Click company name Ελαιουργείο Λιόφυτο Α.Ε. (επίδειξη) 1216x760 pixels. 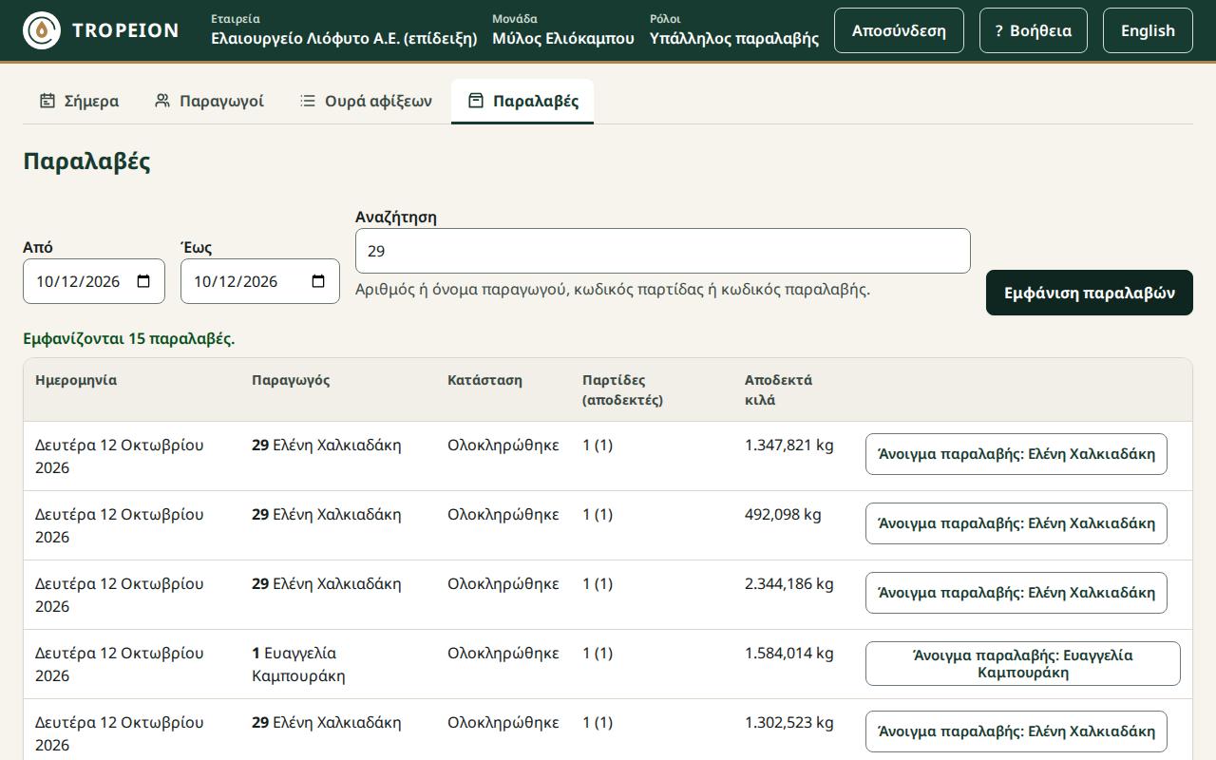344,39
